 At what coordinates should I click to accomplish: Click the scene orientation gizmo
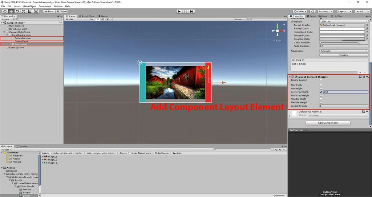coord(277,31)
